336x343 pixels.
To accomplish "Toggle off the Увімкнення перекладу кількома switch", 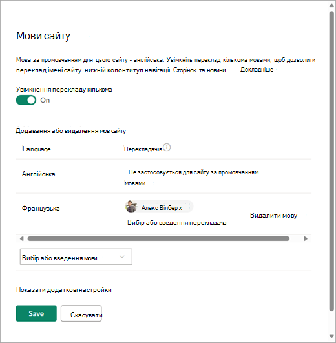I will point(26,100).
